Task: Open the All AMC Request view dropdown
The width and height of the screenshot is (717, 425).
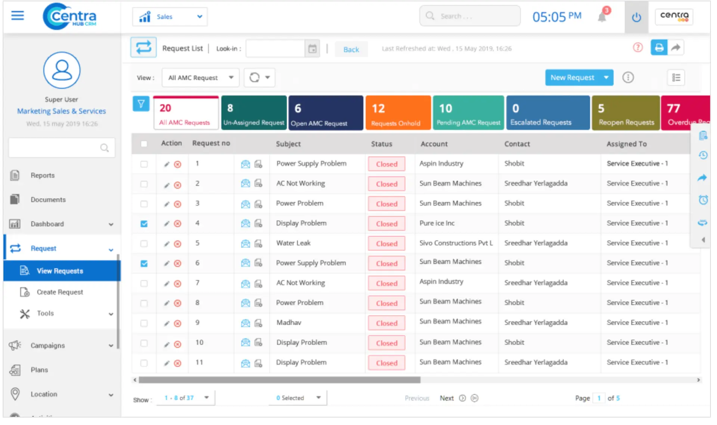Action: [x=200, y=77]
